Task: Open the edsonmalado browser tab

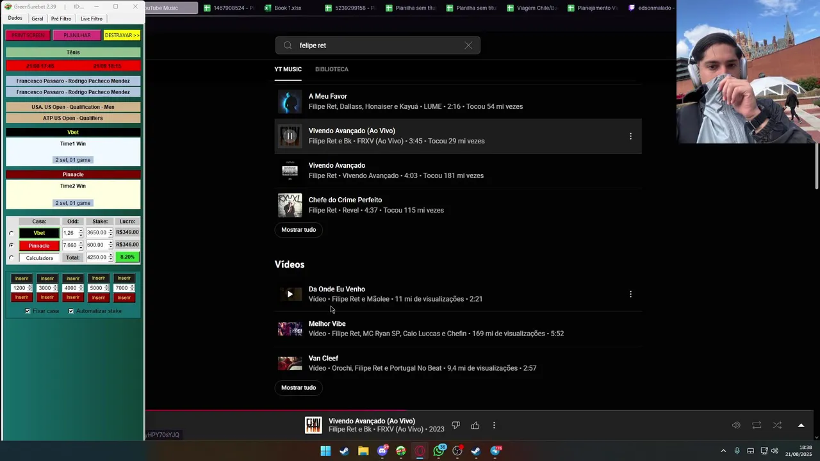Action: click(650, 8)
